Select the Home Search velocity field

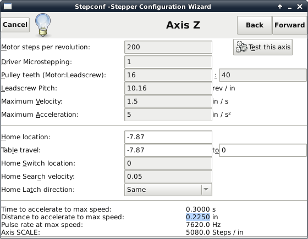tap(168, 177)
